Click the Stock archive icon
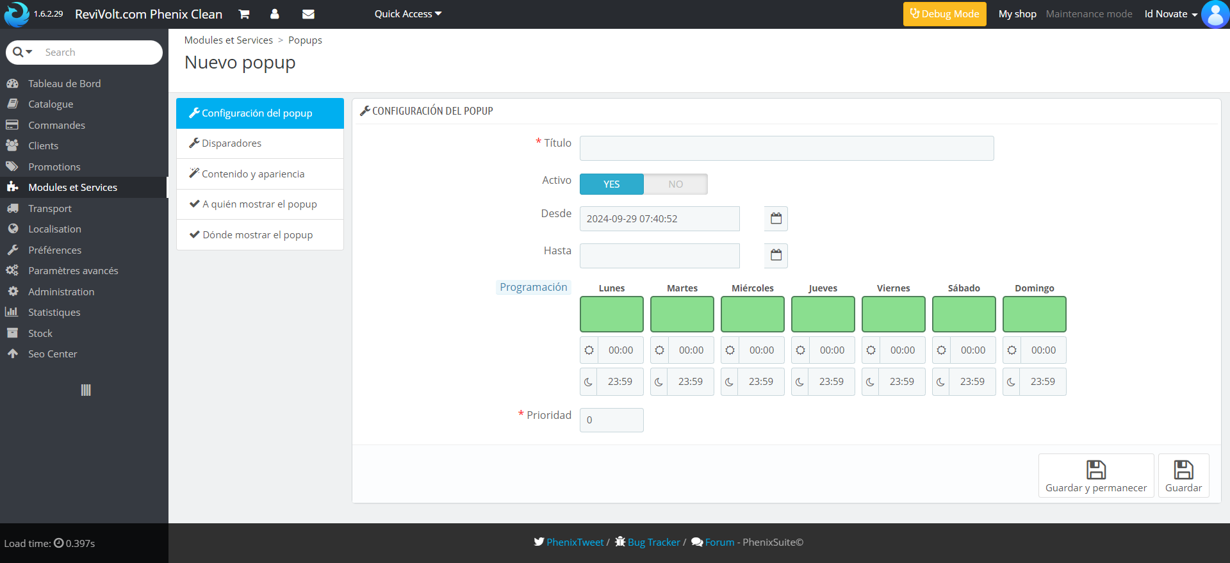The height and width of the screenshot is (563, 1230). (12, 333)
